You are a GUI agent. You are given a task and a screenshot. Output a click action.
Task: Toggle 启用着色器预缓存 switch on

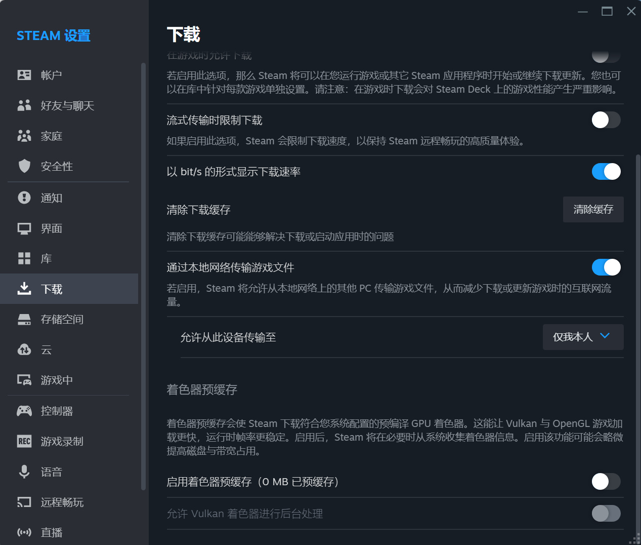click(x=606, y=482)
